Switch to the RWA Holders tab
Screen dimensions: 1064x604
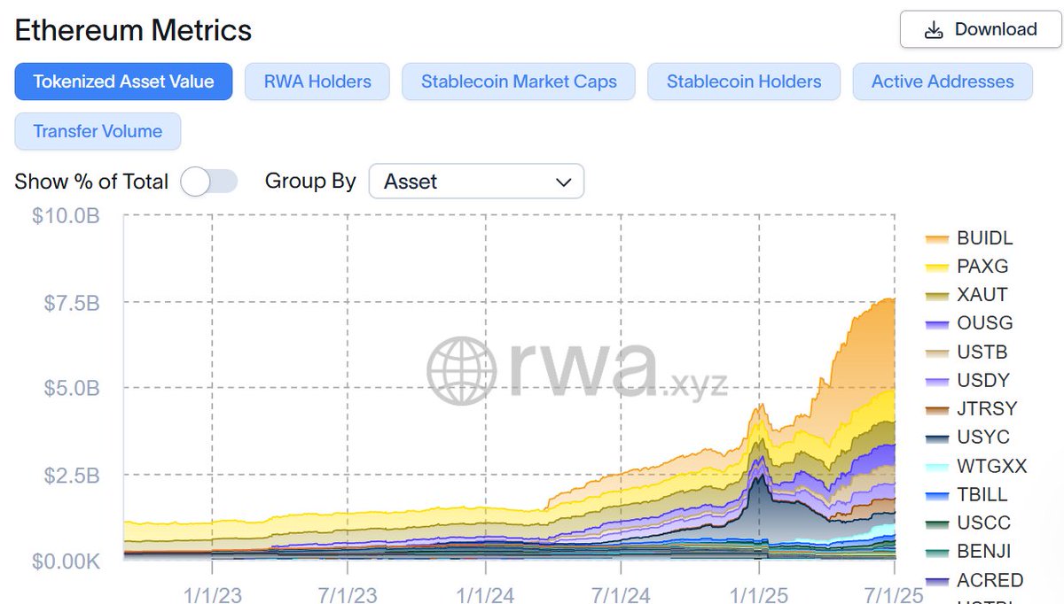(317, 81)
